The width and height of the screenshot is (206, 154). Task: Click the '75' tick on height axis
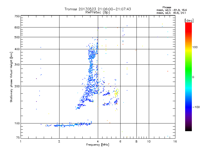point(18,138)
